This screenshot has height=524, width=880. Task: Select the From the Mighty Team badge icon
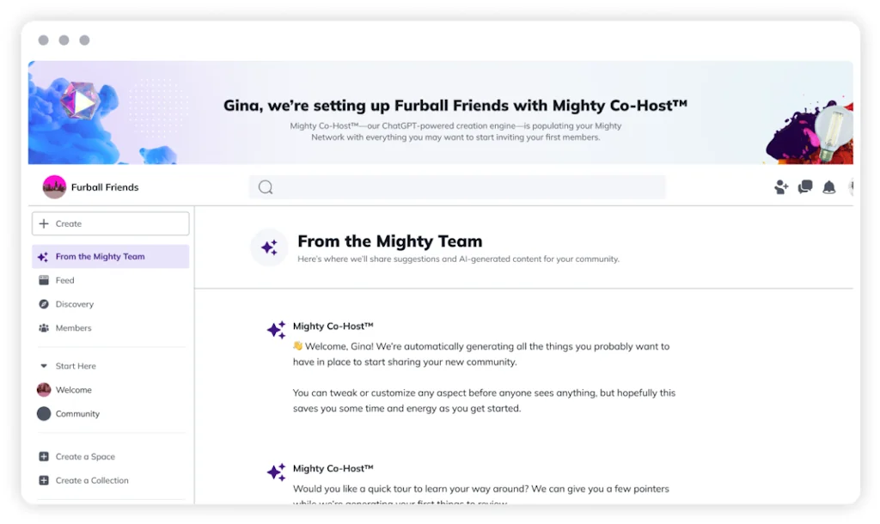point(269,247)
